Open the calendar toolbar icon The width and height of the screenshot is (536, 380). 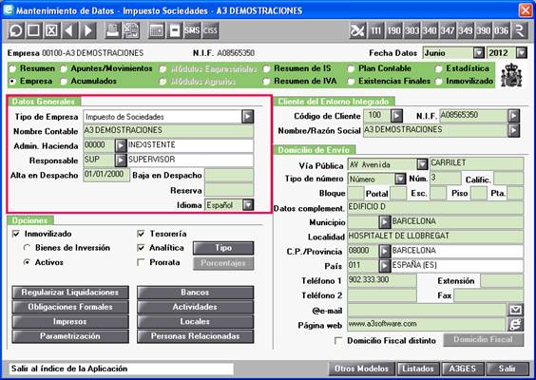pos(156,30)
